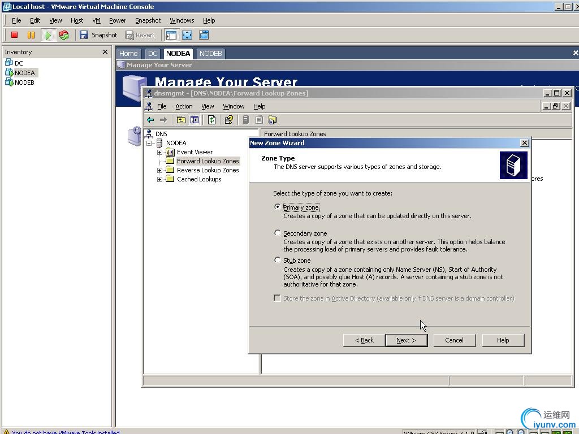579x434 pixels.
Task: Click the dnsmgmt new zone toolbar icon
Action: (x=273, y=120)
